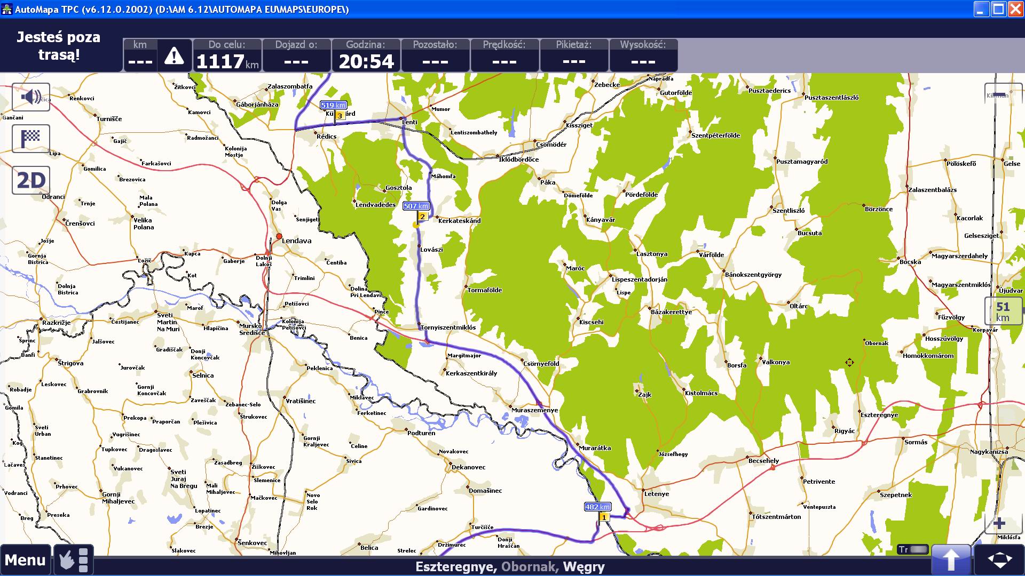Toggle the 2D map view button
This screenshot has width=1025, height=576.
[x=31, y=181]
